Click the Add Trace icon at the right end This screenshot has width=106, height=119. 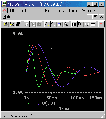(x=101, y=24)
